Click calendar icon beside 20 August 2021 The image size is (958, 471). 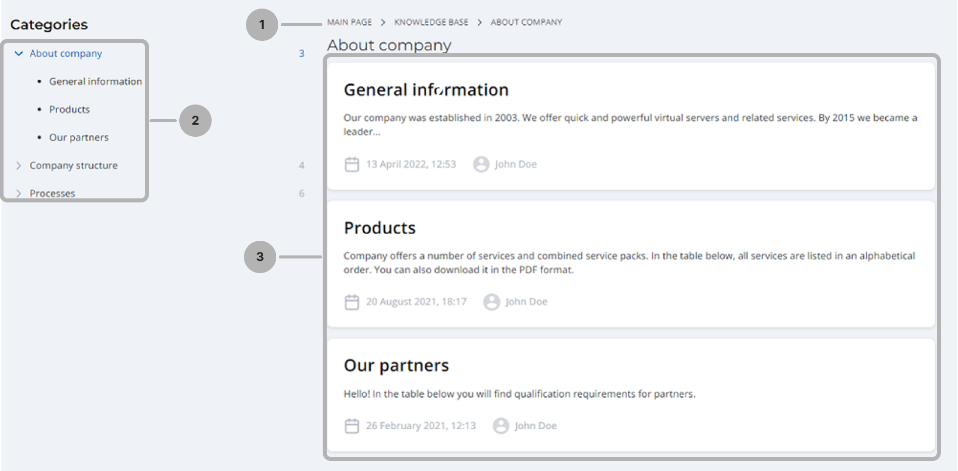click(x=351, y=302)
